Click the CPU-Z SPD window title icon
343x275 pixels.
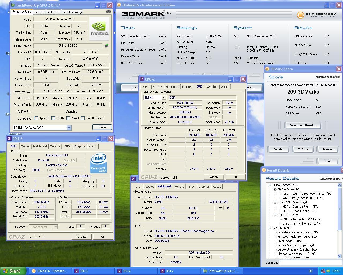[x=142, y=79]
